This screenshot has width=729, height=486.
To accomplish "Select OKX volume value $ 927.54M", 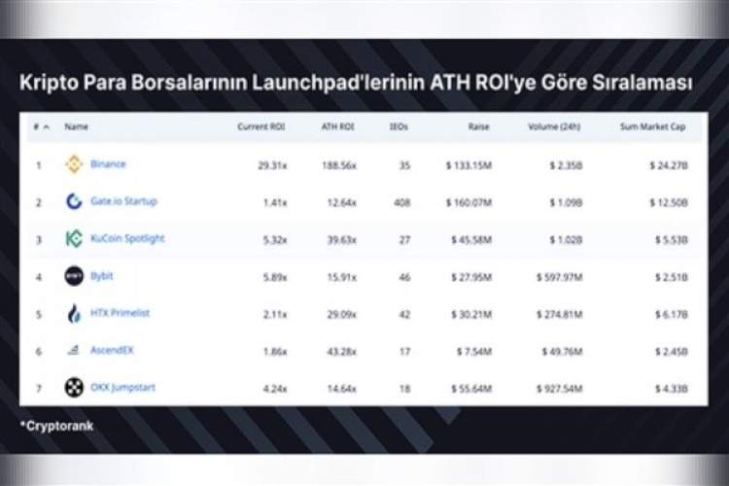I will 559,389.
